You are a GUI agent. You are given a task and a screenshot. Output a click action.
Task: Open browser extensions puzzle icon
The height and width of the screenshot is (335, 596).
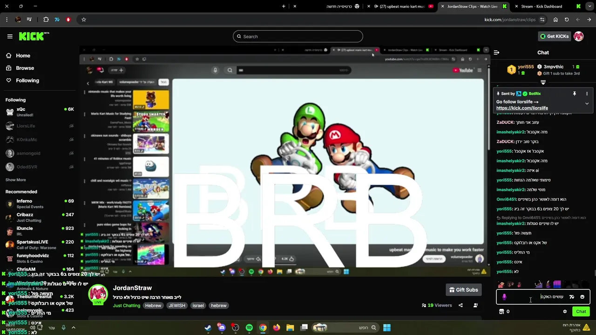pos(46,20)
